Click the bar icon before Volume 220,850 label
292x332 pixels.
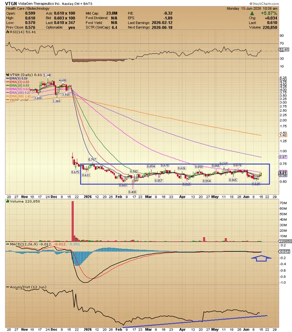pos(8,201)
